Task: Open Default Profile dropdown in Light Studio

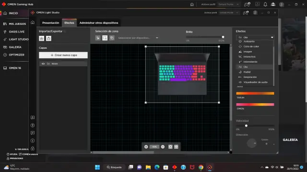Action: tap(229, 13)
